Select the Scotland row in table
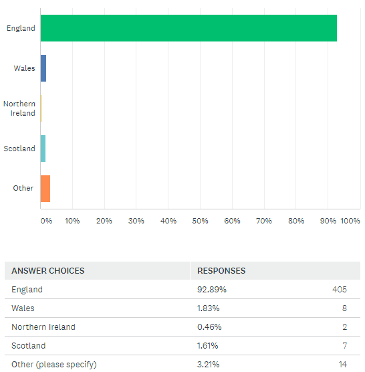The image size is (365, 372). coord(182,346)
